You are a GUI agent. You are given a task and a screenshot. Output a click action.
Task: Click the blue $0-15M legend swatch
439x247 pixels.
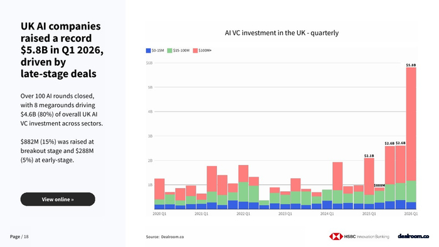point(148,51)
